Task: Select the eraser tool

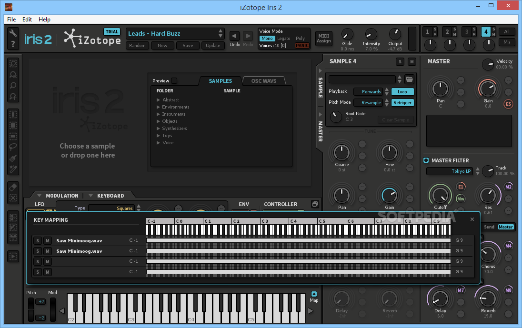Action: 13,187
